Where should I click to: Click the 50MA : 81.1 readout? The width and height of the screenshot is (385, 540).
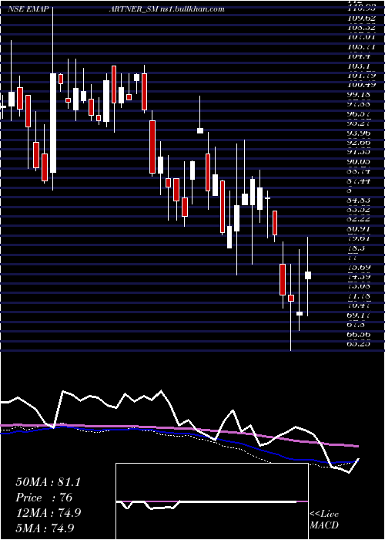click(48, 482)
